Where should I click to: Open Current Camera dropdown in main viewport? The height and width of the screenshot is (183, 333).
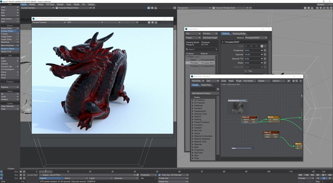(38, 8)
